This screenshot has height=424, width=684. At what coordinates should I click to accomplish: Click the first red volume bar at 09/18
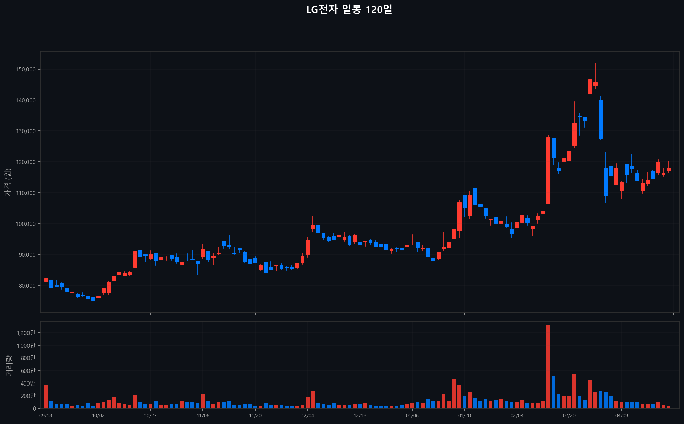[x=46, y=397]
